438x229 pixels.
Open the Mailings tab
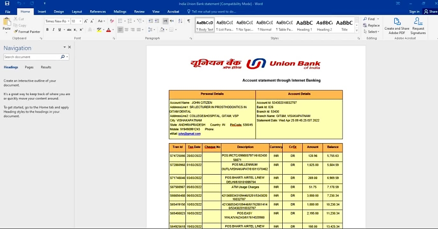coord(120,12)
